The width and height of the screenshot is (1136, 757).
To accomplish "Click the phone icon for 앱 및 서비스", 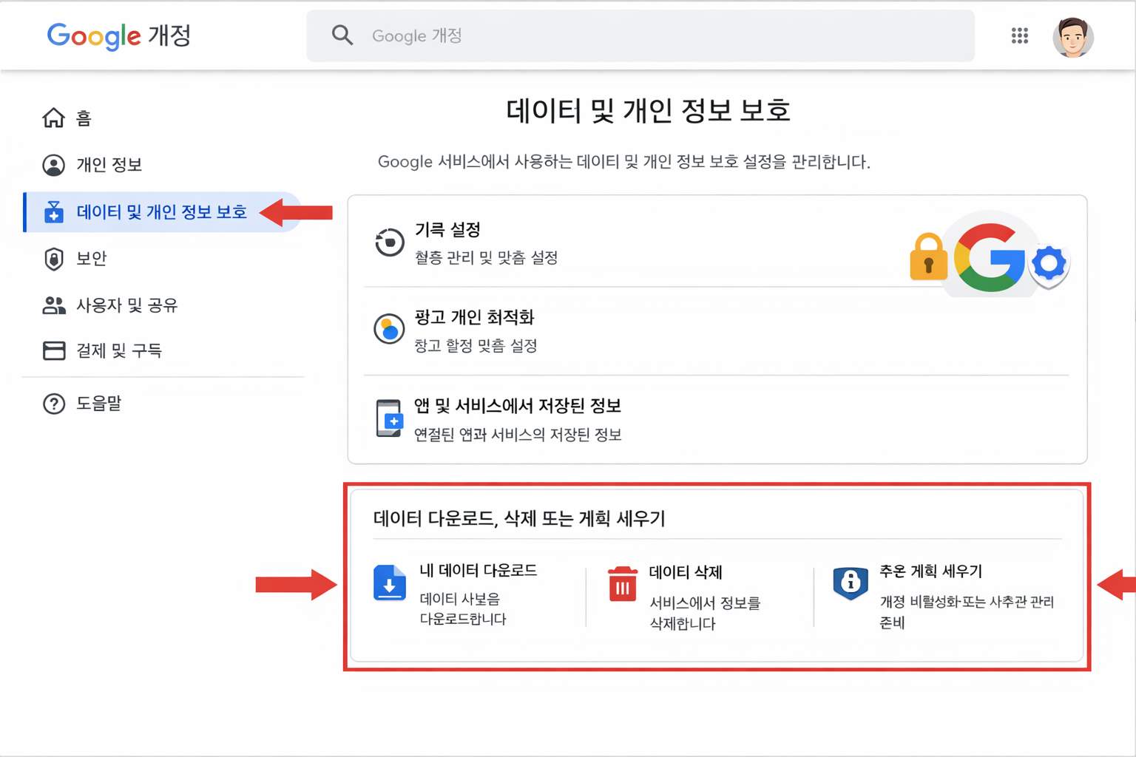I will tap(389, 418).
